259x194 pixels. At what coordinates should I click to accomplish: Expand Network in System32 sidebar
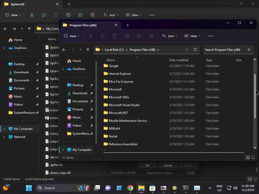(4, 137)
